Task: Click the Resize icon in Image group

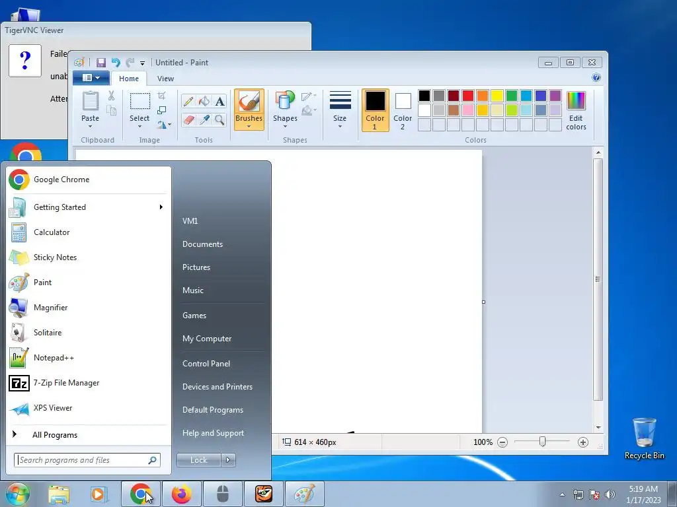Action: coord(161,110)
